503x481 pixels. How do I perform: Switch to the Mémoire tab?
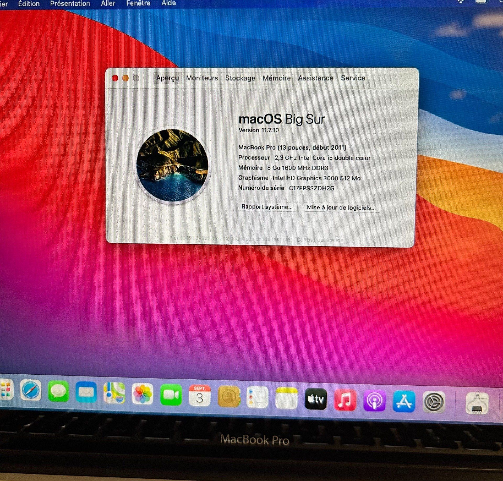[x=277, y=78]
